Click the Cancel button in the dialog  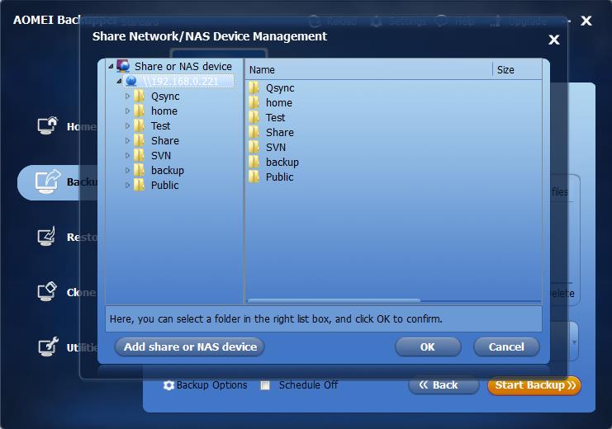coord(506,346)
